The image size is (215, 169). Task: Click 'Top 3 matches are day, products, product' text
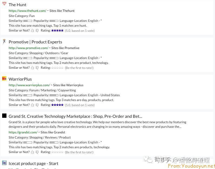click(85, 100)
